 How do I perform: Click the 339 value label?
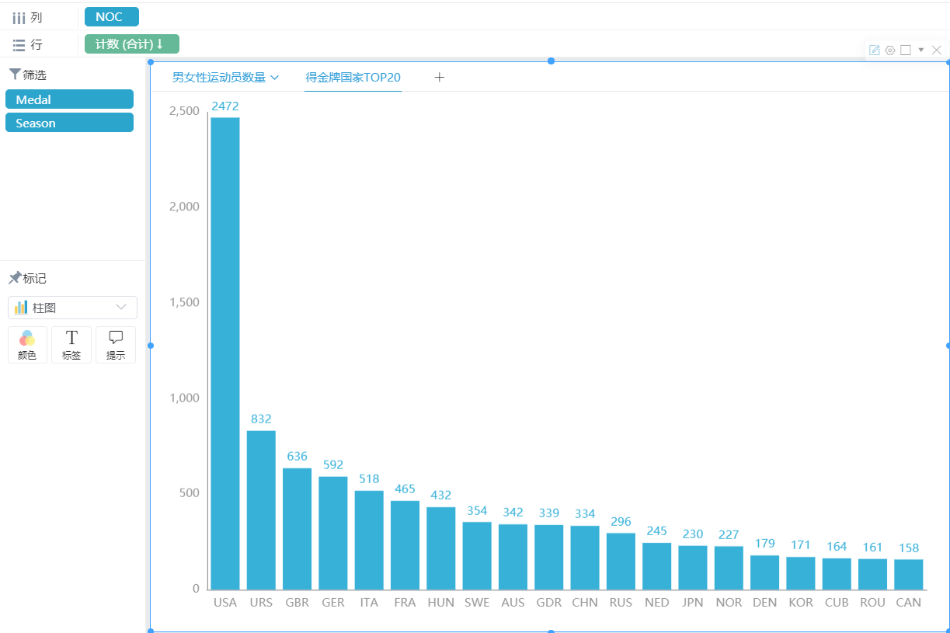click(548, 513)
